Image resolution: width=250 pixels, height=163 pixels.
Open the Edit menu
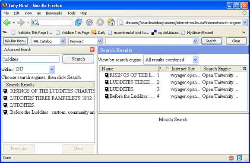click(16, 13)
